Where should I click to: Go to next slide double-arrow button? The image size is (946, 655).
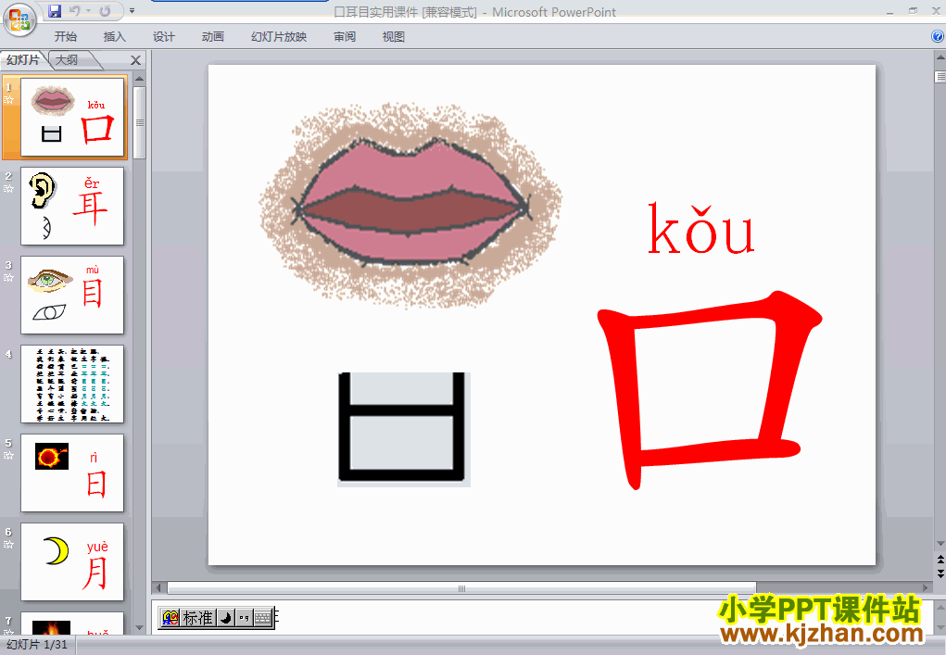pyautogui.click(x=940, y=573)
